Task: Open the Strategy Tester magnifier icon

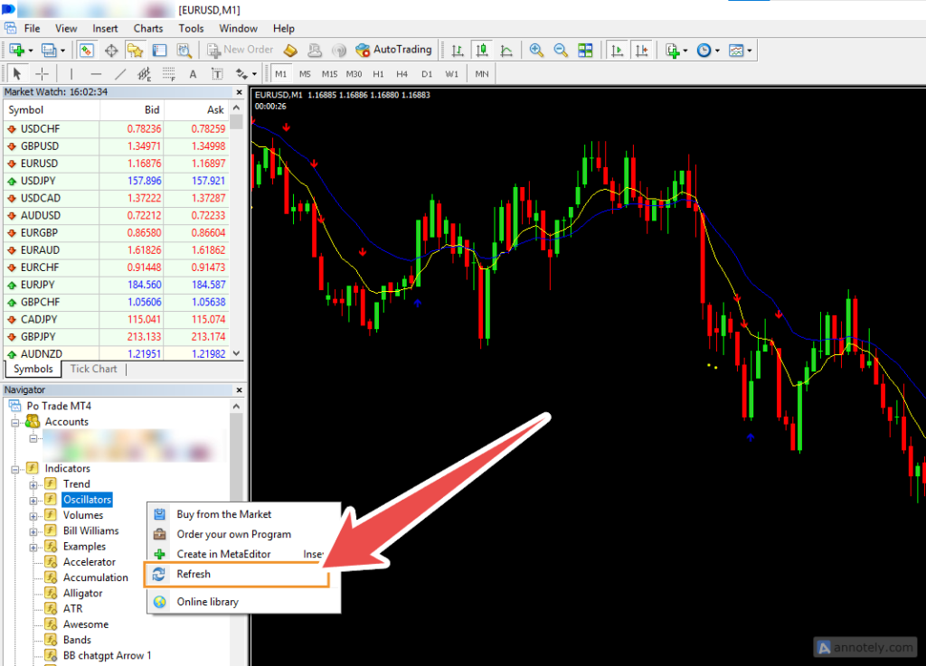Action: (x=184, y=50)
